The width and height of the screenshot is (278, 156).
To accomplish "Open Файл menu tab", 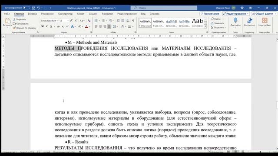I will pyautogui.click(x=7, y=13).
